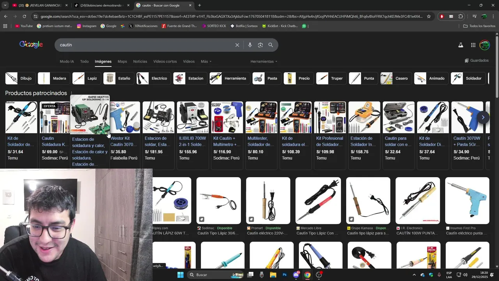The height and width of the screenshot is (281, 499).
Task: Open the new tab plus button
Action: click(200, 5)
